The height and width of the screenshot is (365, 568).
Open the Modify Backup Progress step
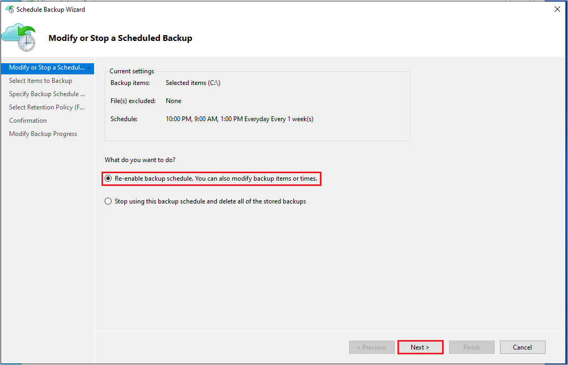(43, 133)
